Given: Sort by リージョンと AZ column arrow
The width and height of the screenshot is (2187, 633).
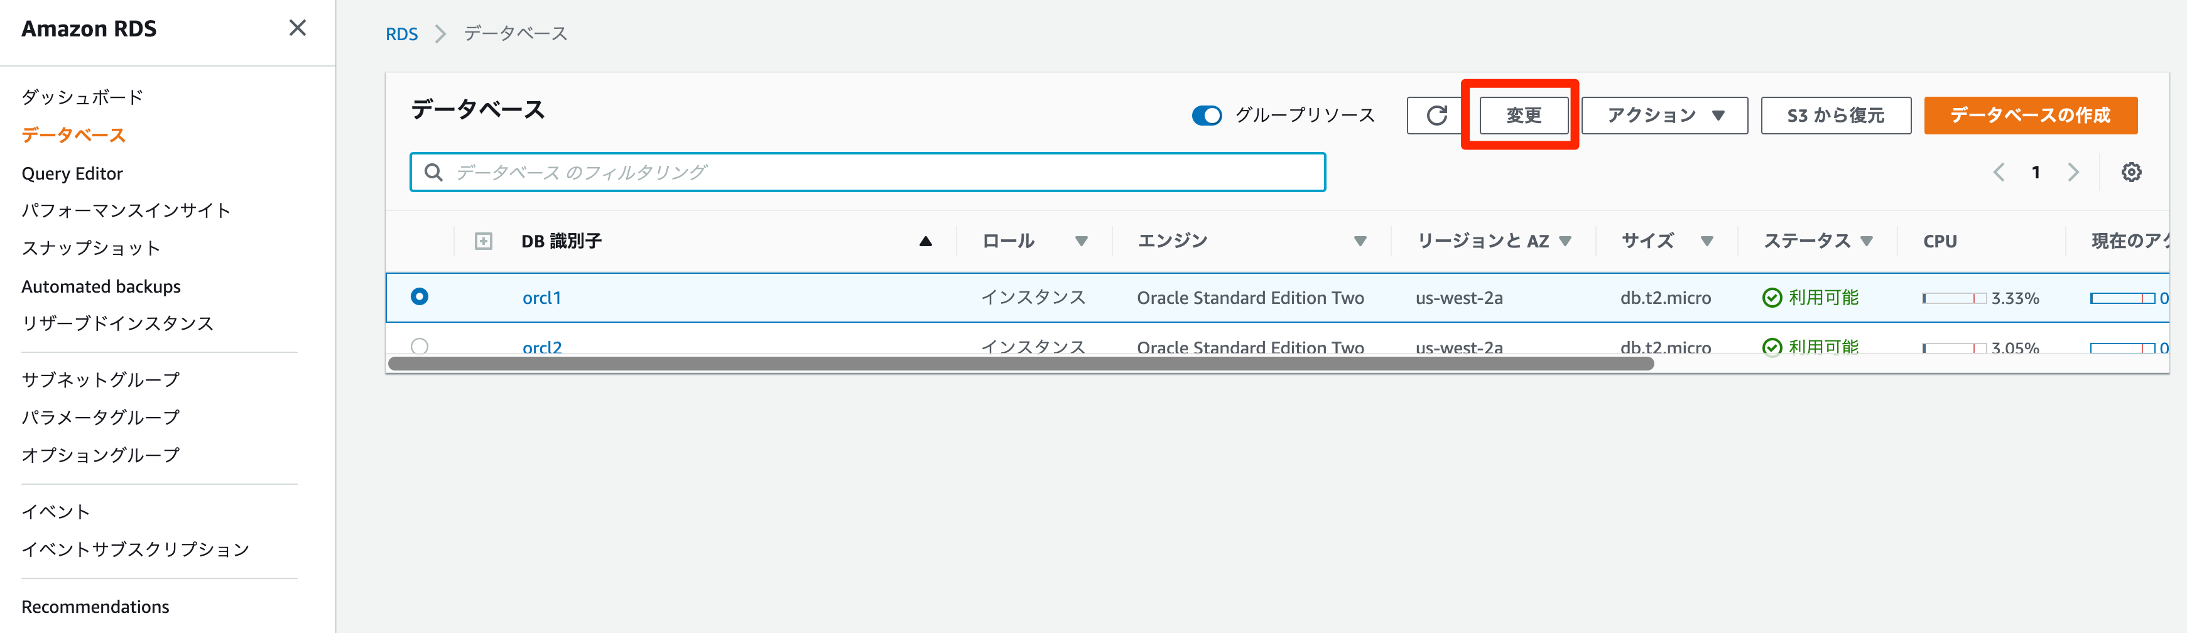Looking at the screenshot, I should tap(1565, 242).
